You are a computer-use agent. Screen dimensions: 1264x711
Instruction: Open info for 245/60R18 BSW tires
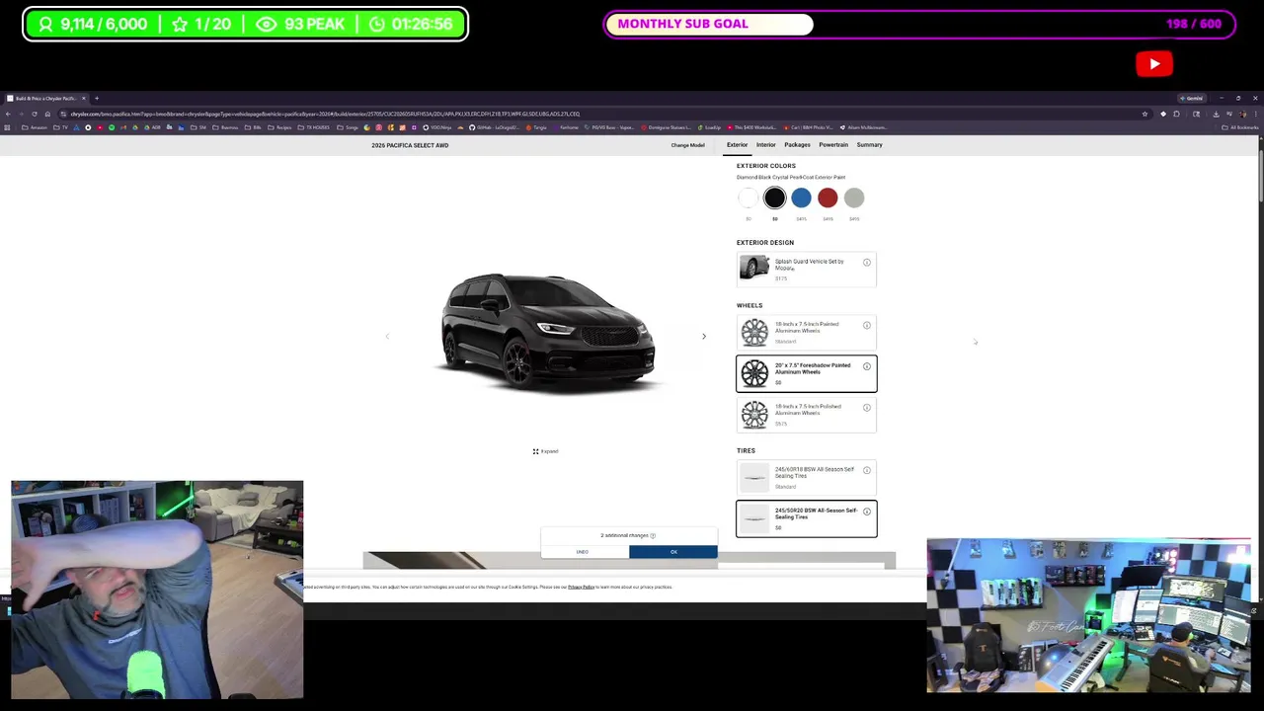tap(867, 470)
